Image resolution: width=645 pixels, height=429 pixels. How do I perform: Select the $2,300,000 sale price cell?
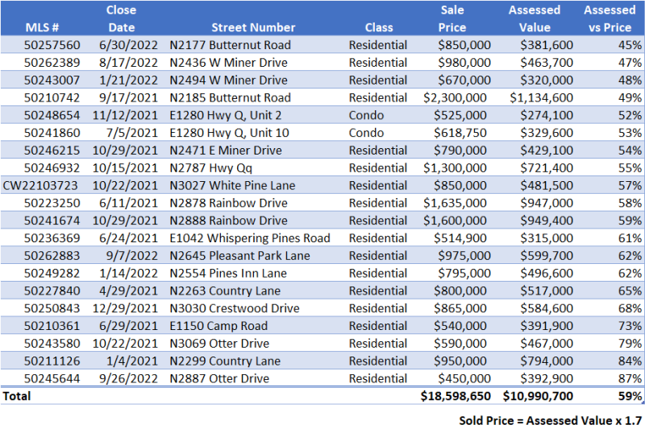pyautogui.click(x=455, y=97)
